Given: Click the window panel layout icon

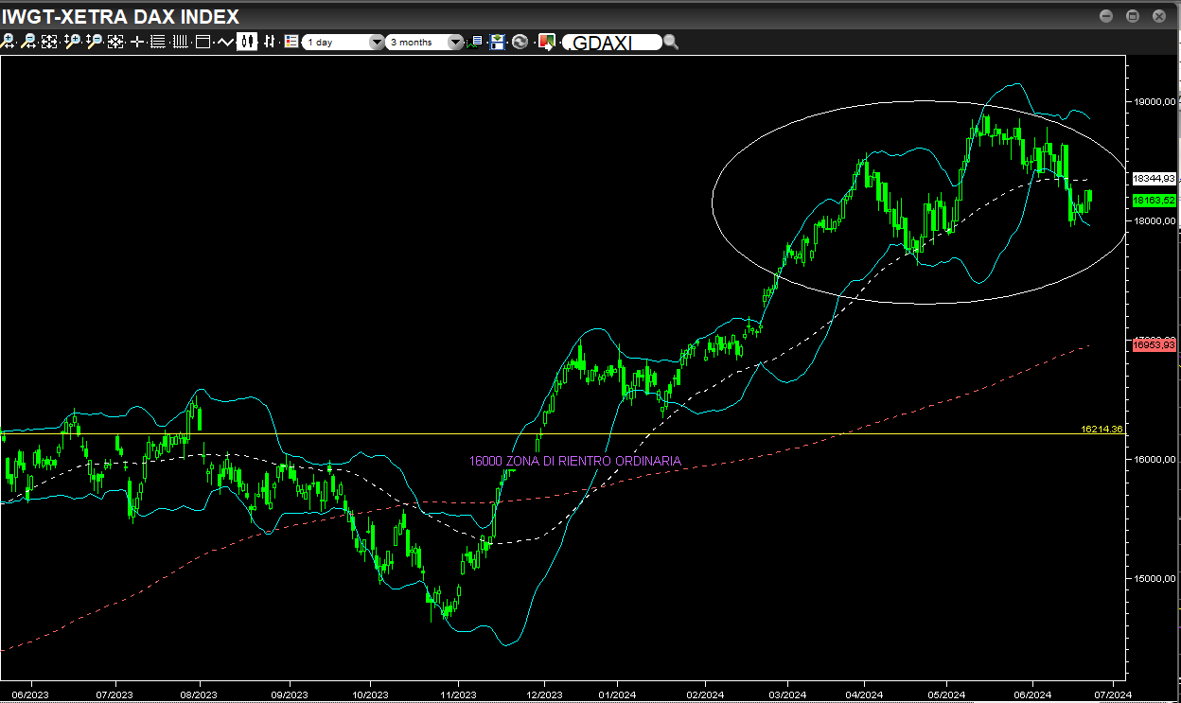Looking at the screenshot, I should coord(203,42).
